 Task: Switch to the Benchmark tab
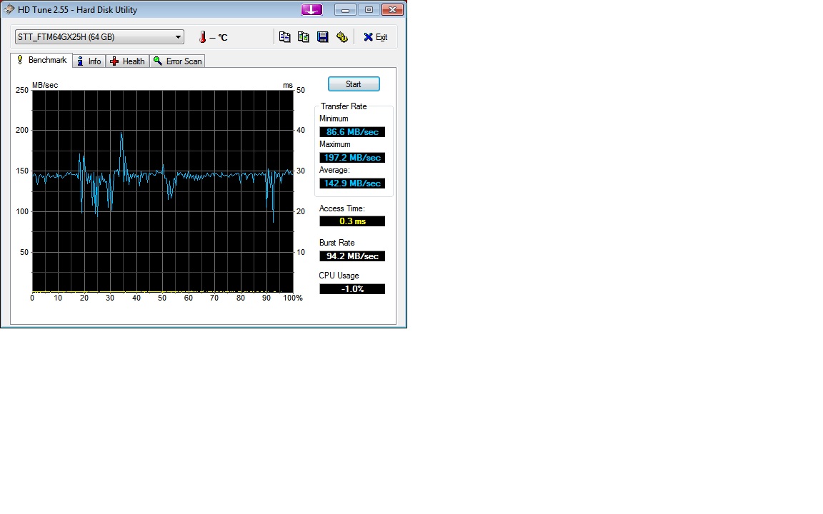pyautogui.click(x=41, y=60)
